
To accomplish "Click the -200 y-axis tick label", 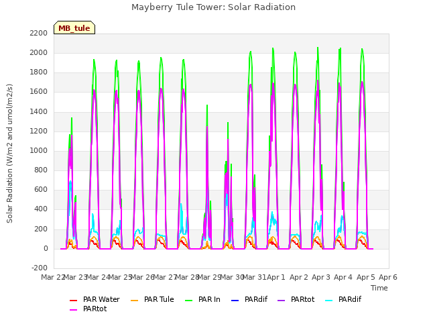I will 40,268.
